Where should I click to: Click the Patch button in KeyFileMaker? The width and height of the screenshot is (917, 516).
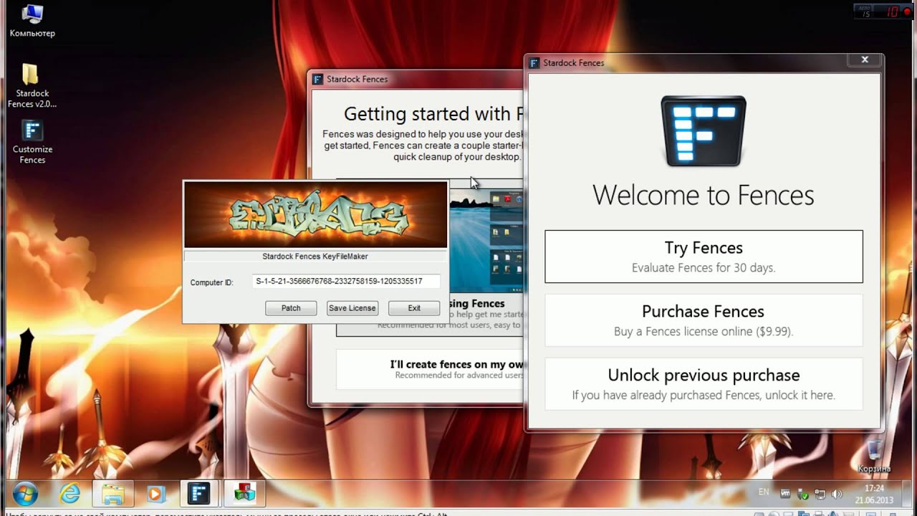[x=291, y=308]
